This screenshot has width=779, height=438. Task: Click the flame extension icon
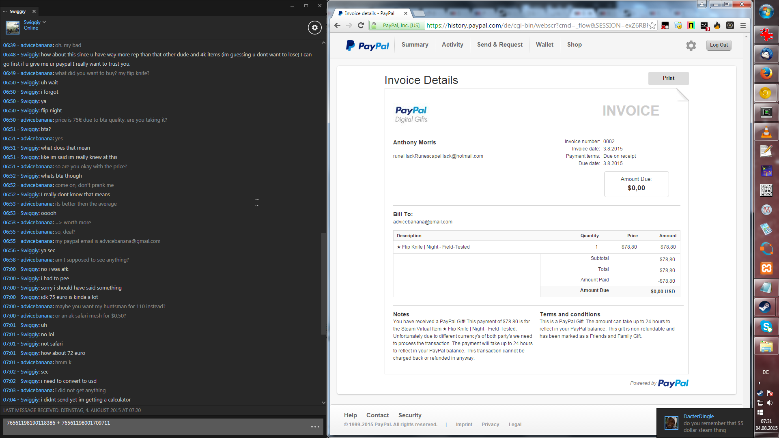click(717, 26)
